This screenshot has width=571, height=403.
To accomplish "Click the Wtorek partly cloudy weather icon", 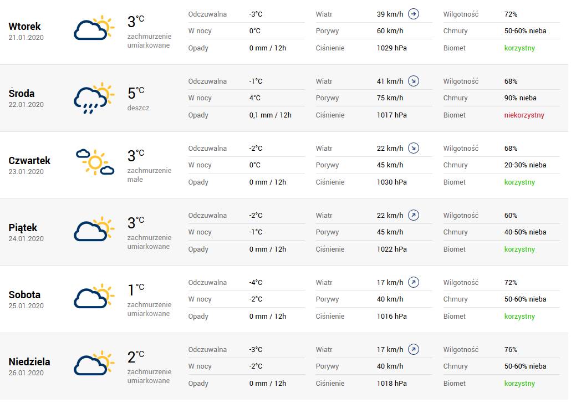I will (94, 28).
